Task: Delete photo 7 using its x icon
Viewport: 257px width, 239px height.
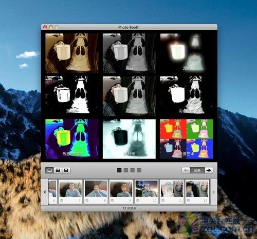Action: (62, 200)
